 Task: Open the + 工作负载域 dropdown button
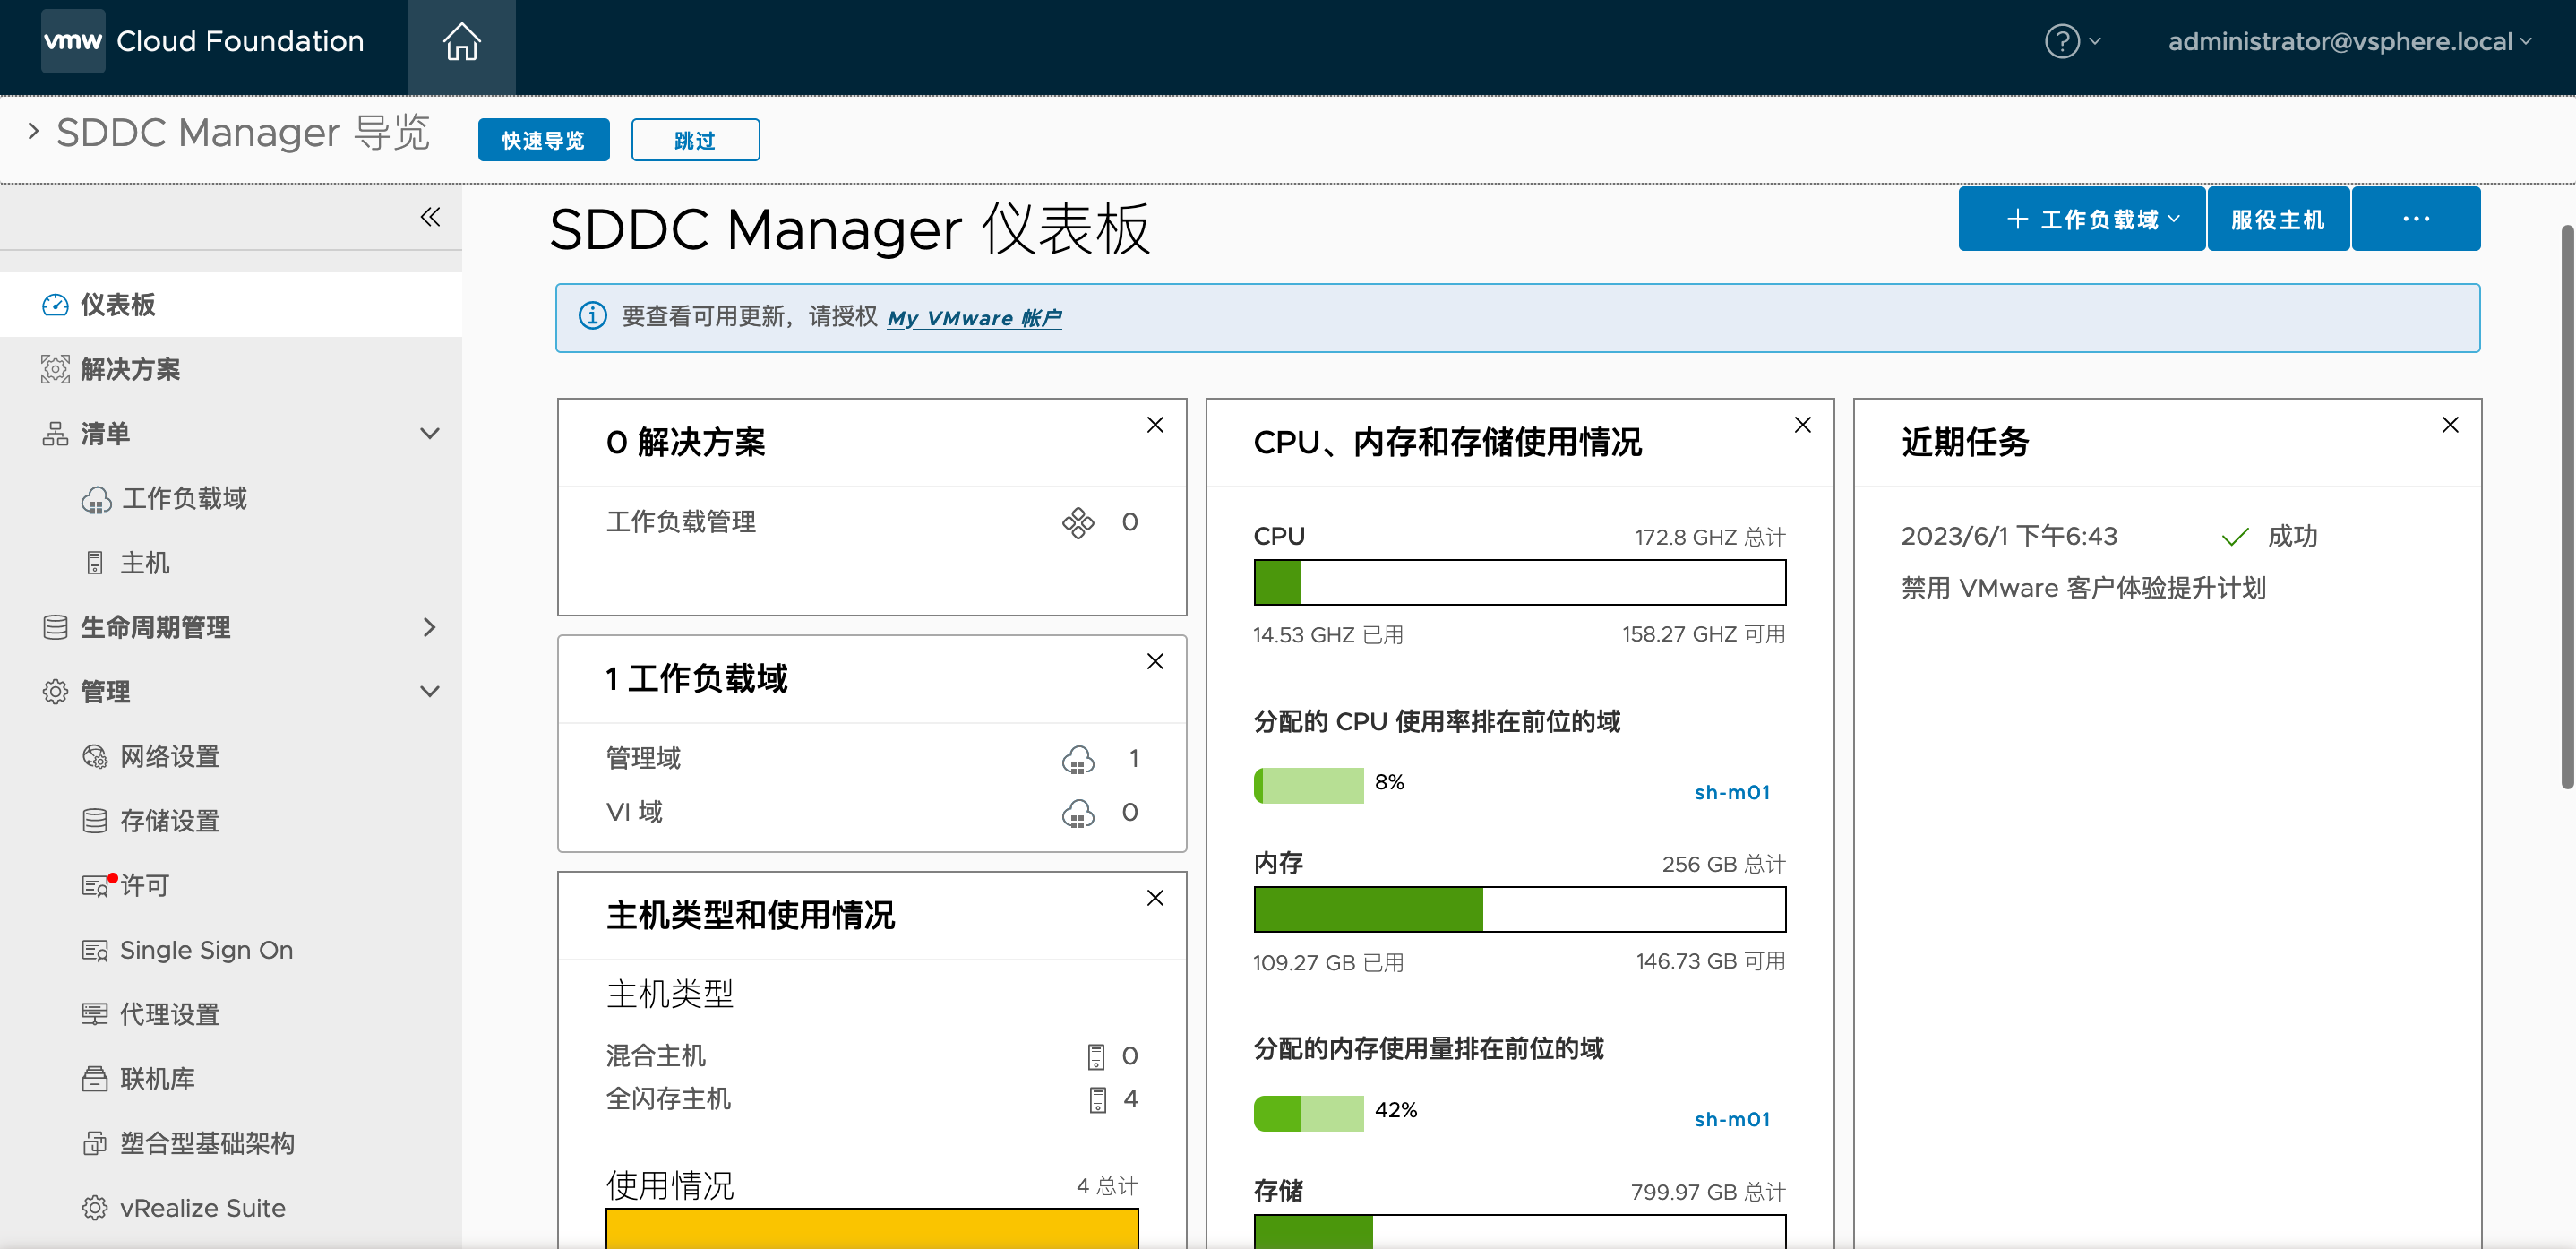[x=2081, y=218]
